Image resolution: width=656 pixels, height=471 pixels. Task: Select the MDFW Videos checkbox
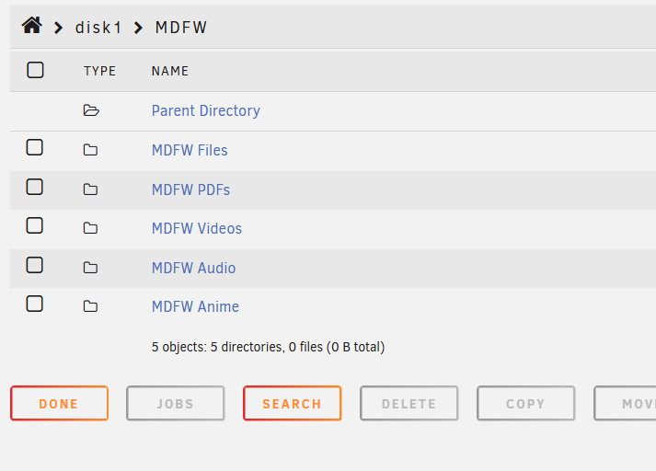tap(35, 225)
